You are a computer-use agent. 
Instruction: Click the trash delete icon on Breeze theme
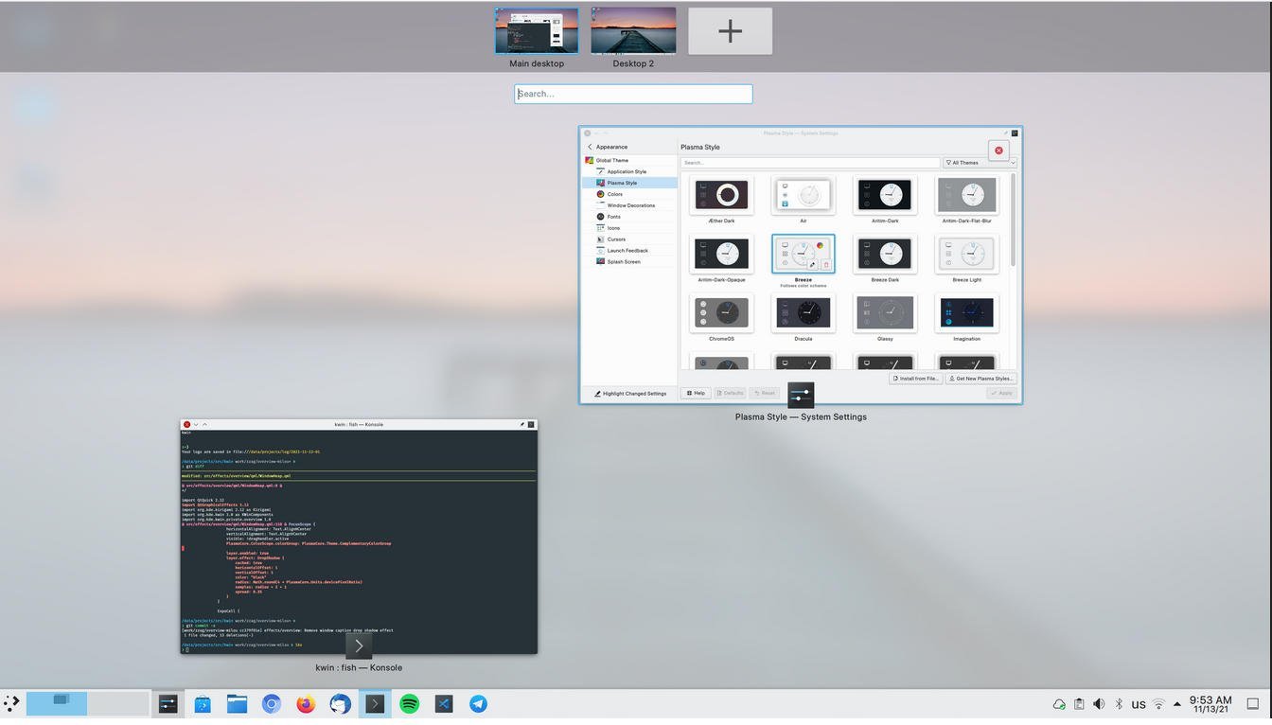(x=825, y=264)
